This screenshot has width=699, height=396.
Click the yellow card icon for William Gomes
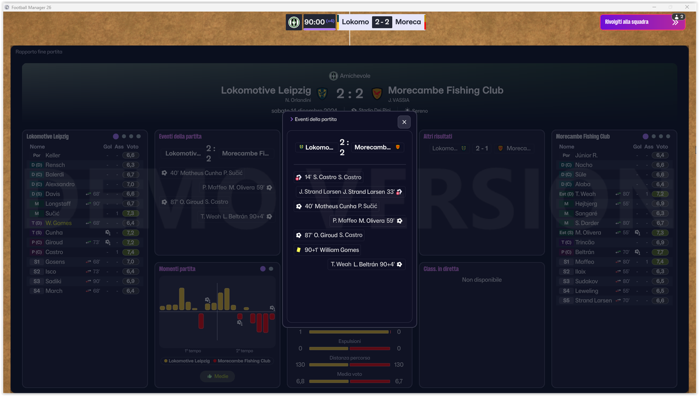(299, 250)
